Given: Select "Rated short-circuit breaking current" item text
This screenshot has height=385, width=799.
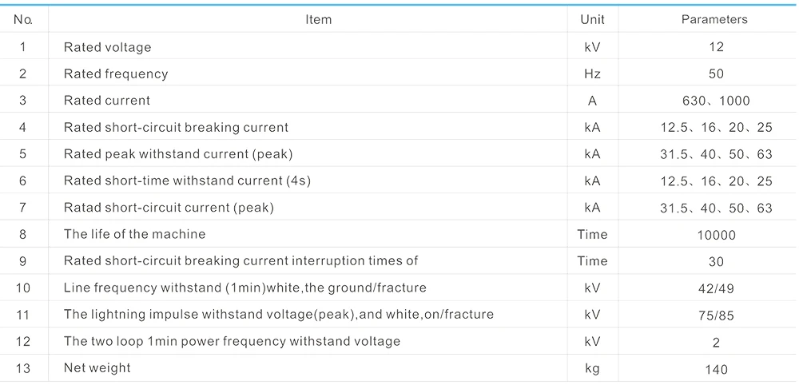Looking at the screenshot, I should click(176, 127).
